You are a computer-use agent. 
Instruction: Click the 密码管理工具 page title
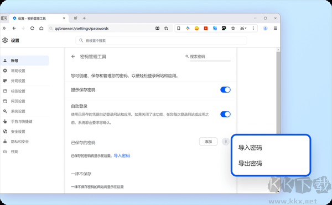pyautogui.click(x=93, y=57)
